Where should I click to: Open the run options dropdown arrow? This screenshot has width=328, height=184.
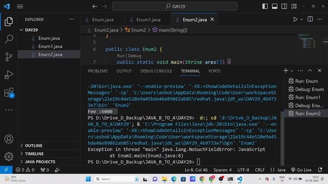pos(301,19)
